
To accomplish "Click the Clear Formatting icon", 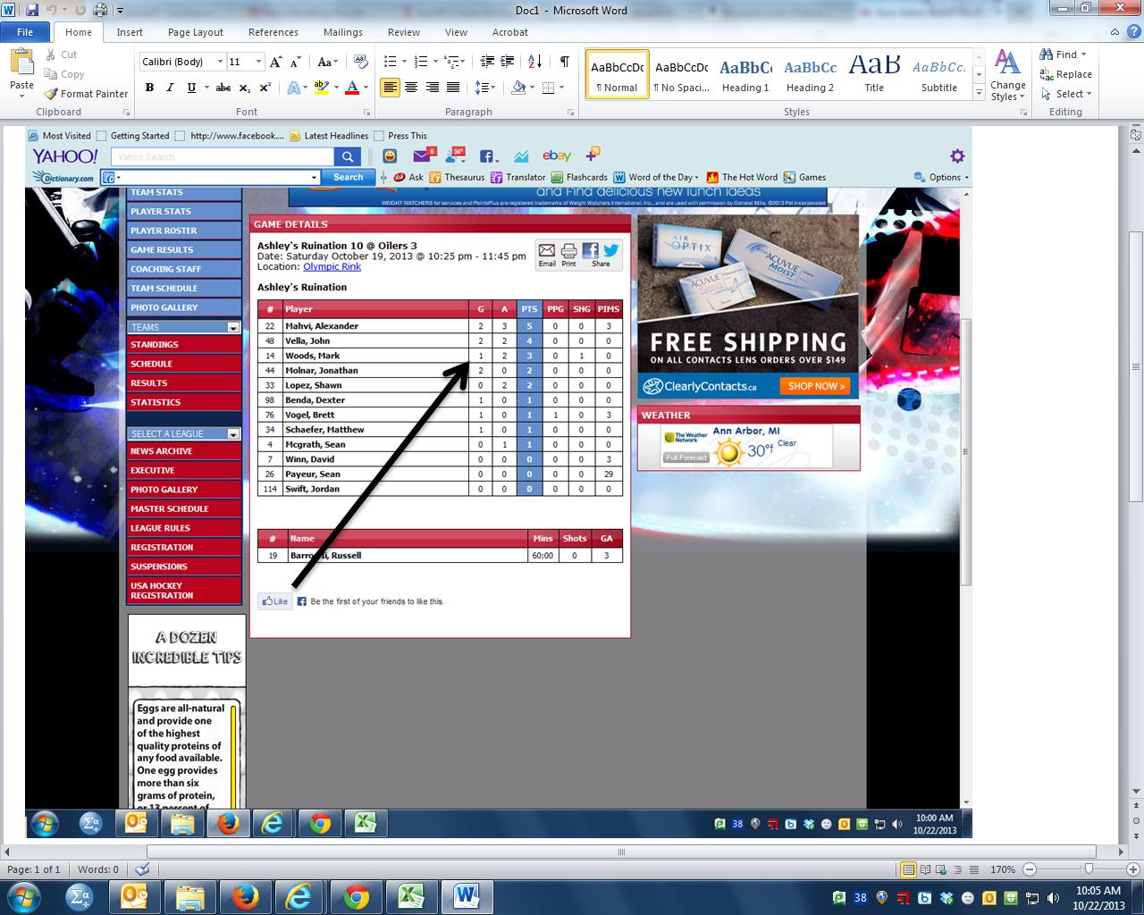I will pyautogui.click(x=361, y=62).
